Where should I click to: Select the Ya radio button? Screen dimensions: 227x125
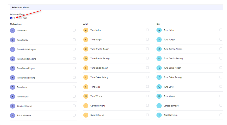pyautogui.click(x=11, y=18)
